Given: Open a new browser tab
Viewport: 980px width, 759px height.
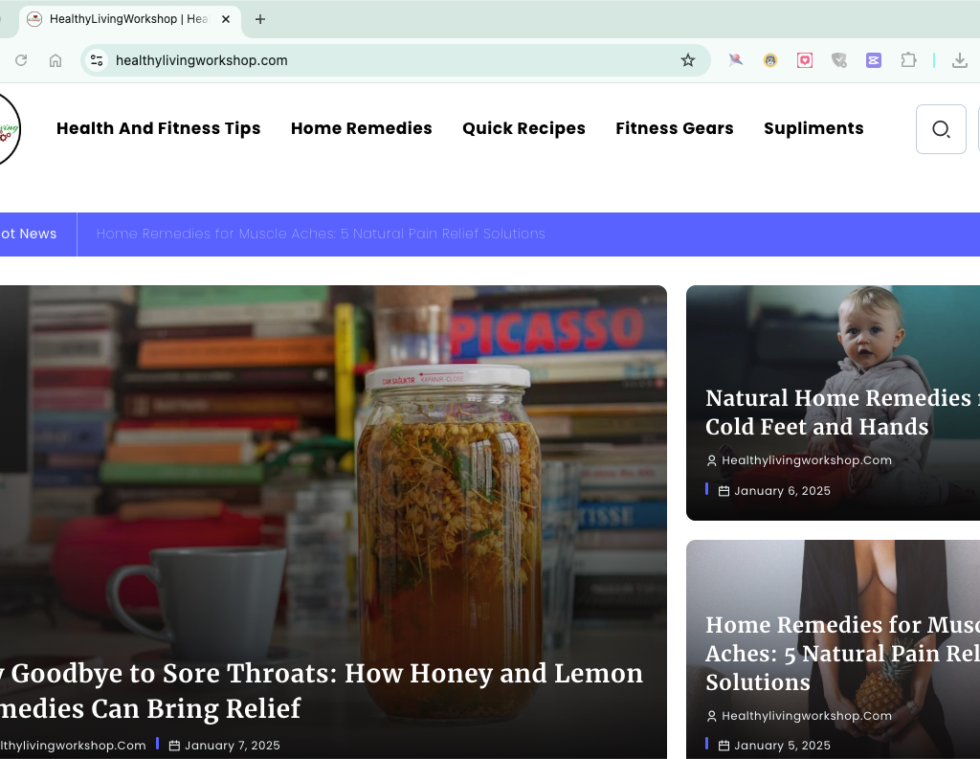Looking at the screenshot, I should [x=260, y=19].
